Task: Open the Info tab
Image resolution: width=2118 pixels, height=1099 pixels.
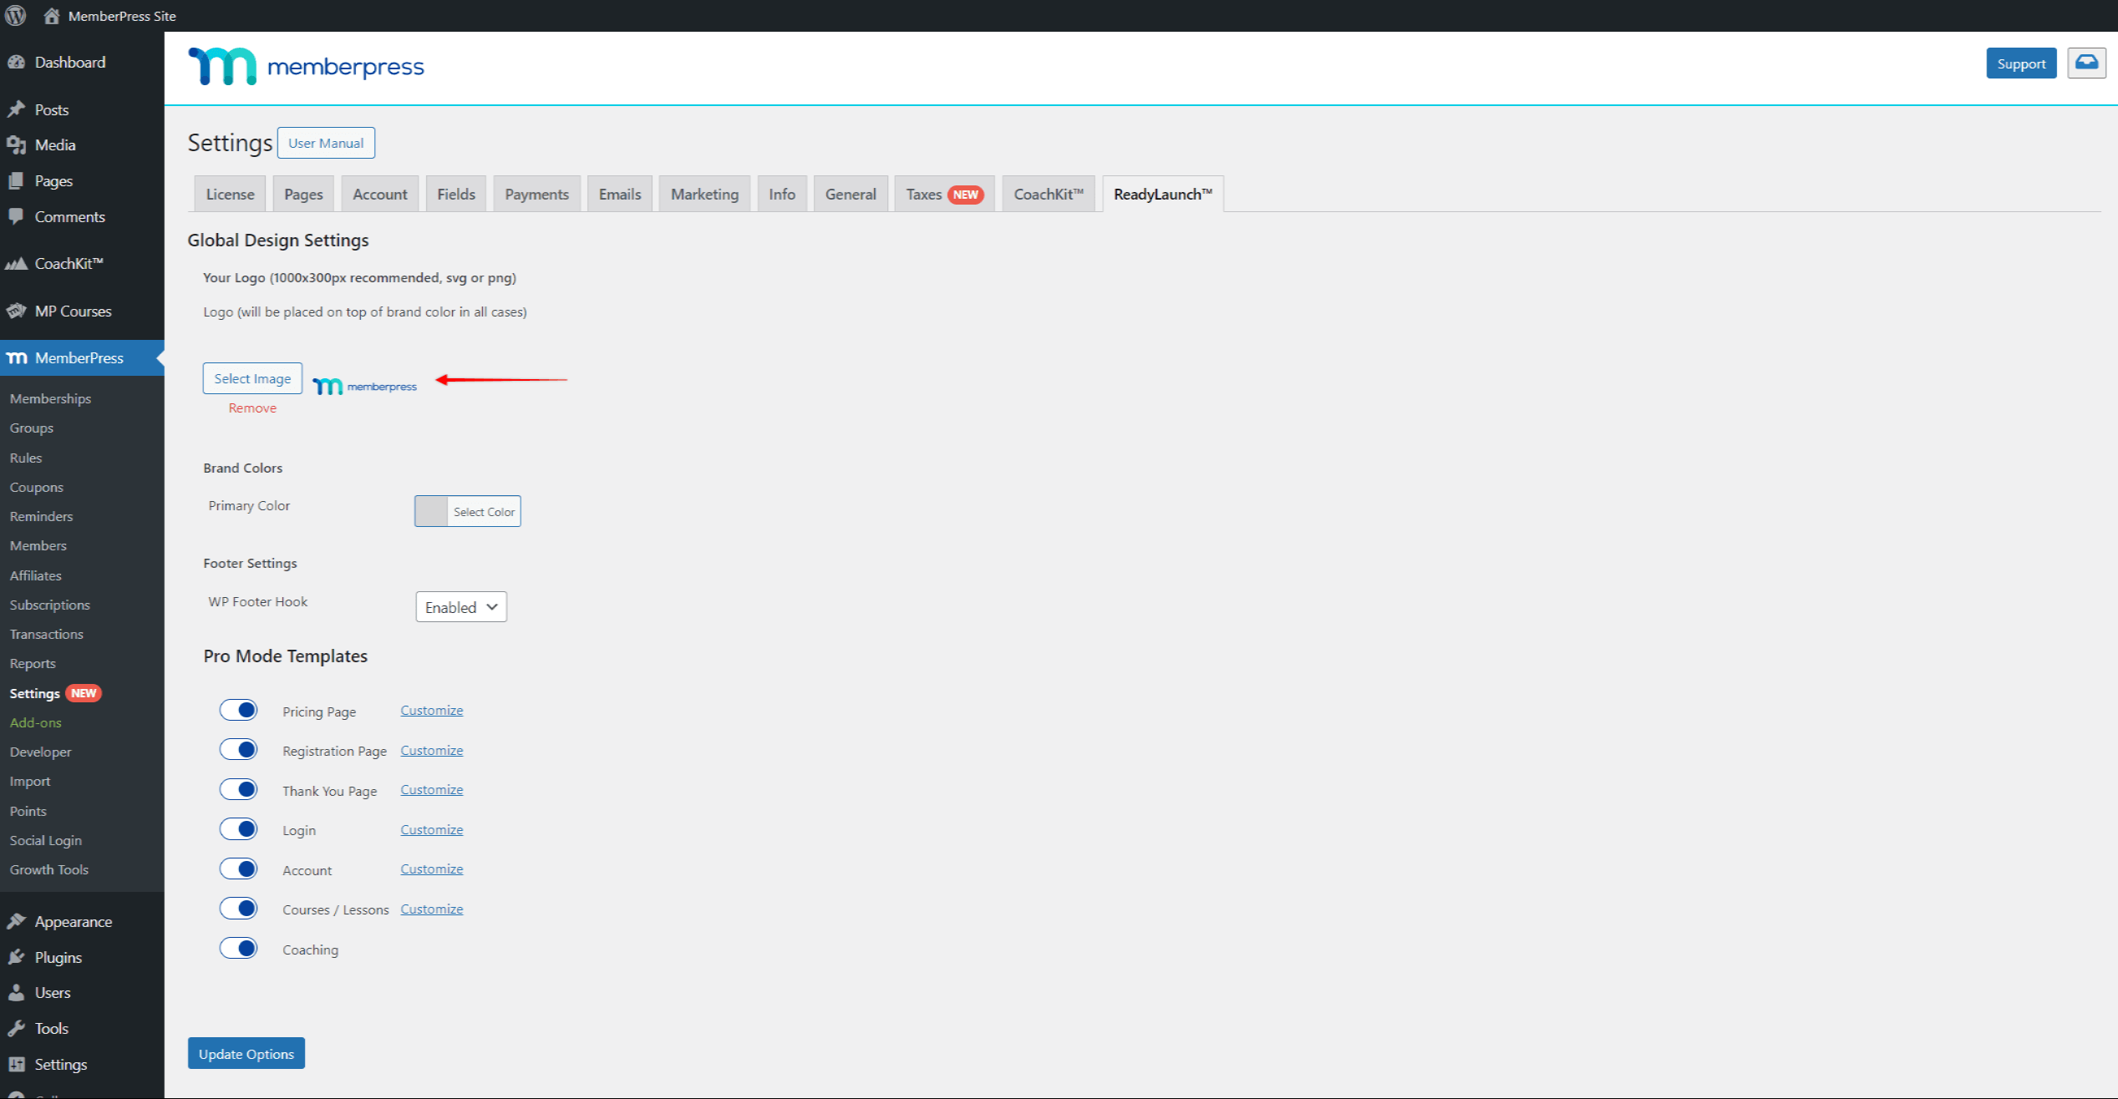Action: coord(782,194)
